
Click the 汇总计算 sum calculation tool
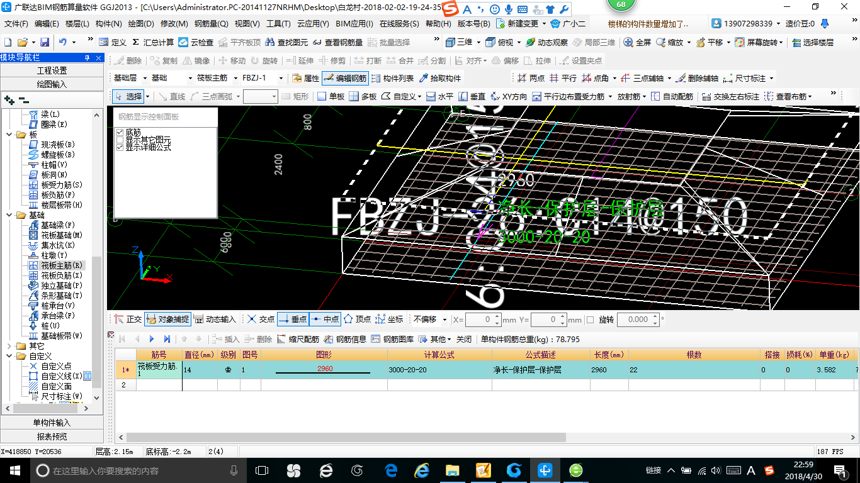coord(153,42)
